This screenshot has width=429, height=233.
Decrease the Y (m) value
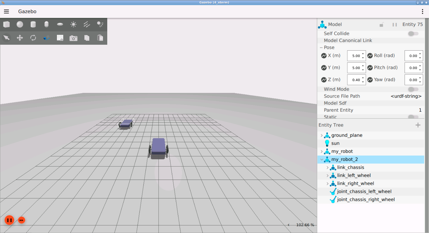363,70
